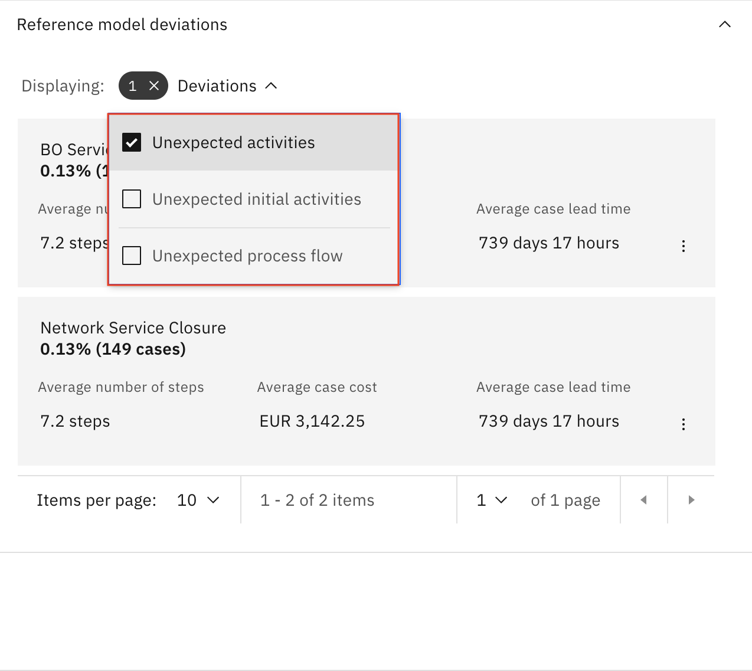The image size is (752, 671).
Task: Click the Reference model deviations heading
Action: point(122,25)
